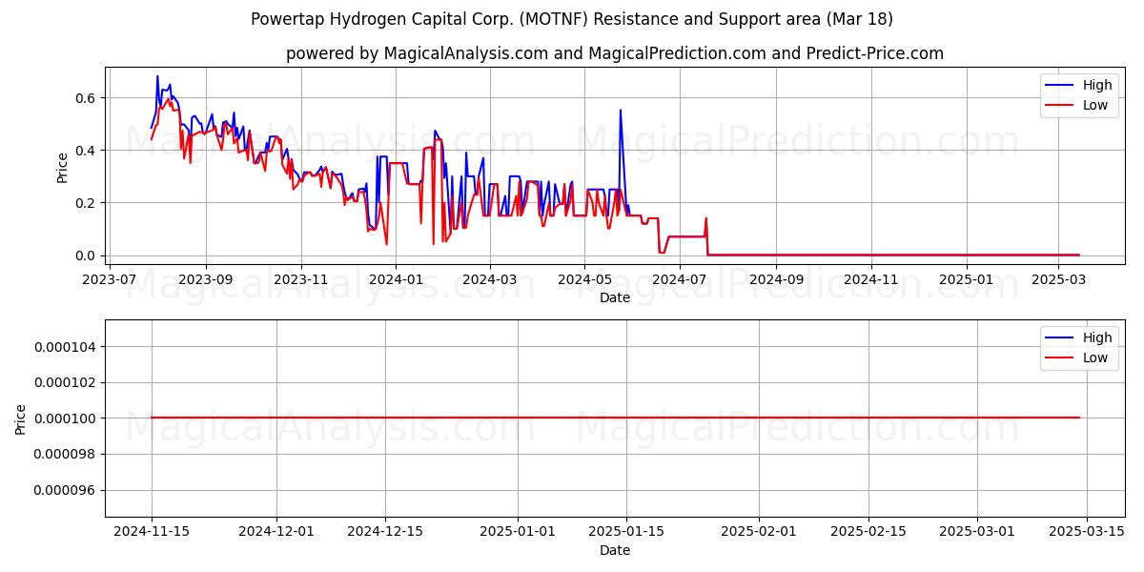1144x572 pixels.
Task: Click the '2023-07' x-axis tick label
Action: pyautogui.click(x=111, y=279)
